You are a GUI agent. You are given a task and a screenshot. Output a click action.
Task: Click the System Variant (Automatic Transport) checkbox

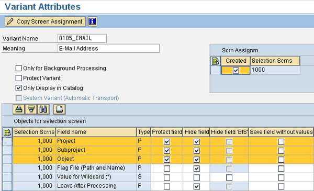19,98
